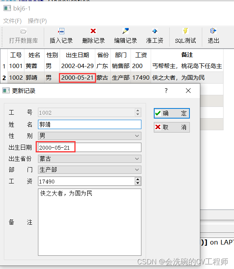
Task: Click the dialog help question mark
Action: click(x=166, y=91)
